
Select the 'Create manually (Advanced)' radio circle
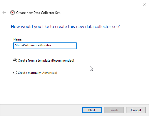pos(15,73)
